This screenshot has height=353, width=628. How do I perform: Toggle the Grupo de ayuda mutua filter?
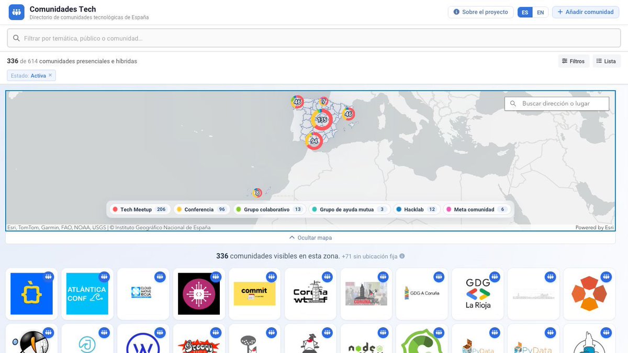tap(350, 209)
